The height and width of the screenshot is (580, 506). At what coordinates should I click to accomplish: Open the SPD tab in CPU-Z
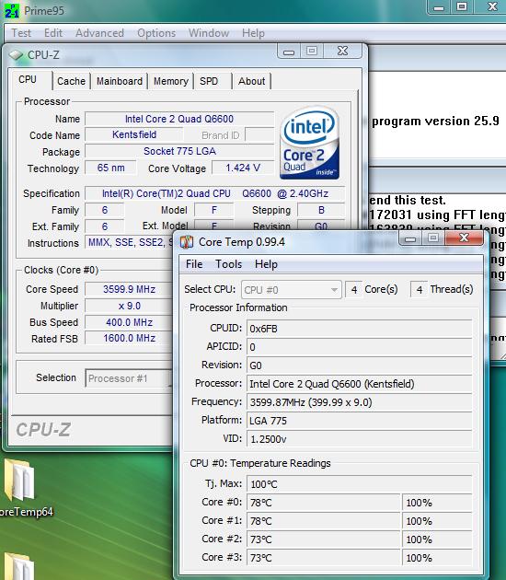[209, 81]
